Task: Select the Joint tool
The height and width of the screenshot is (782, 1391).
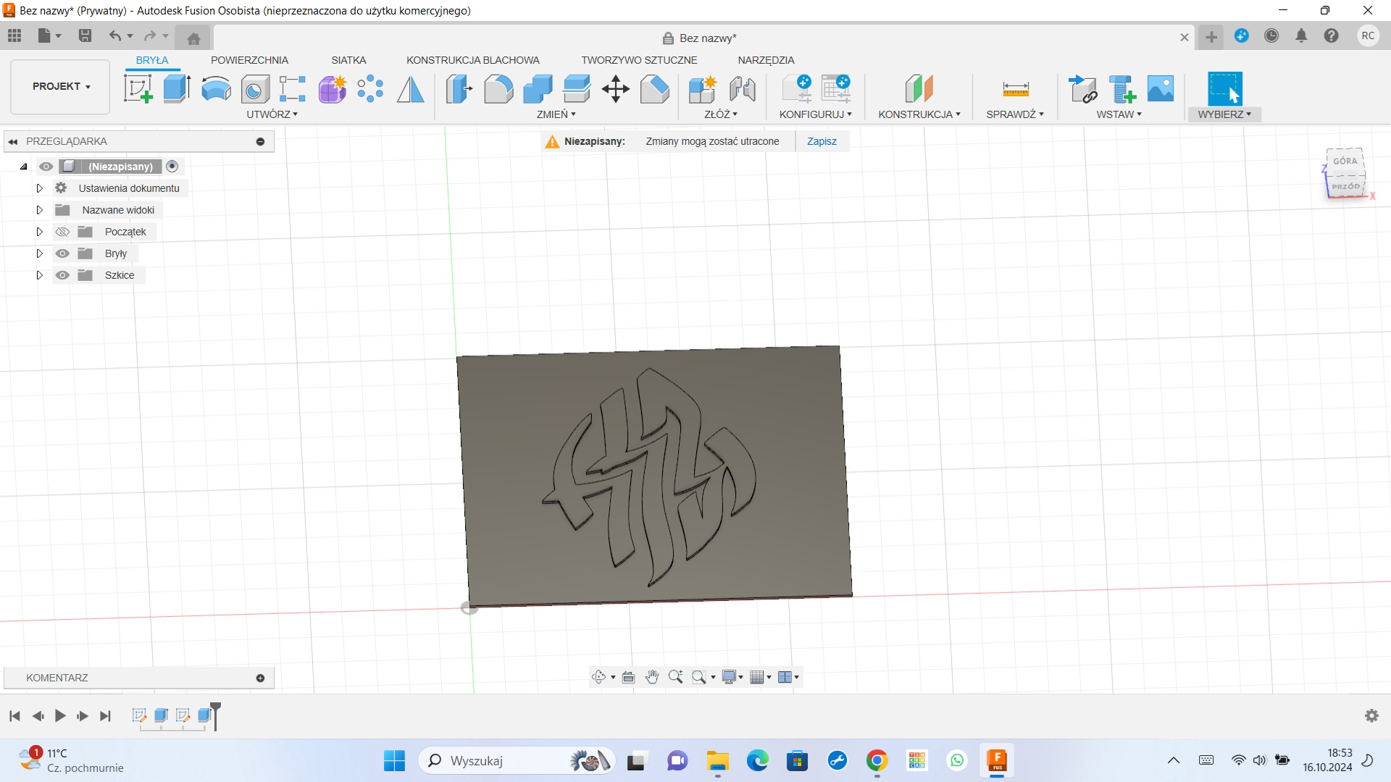Action: click(743, 89)
